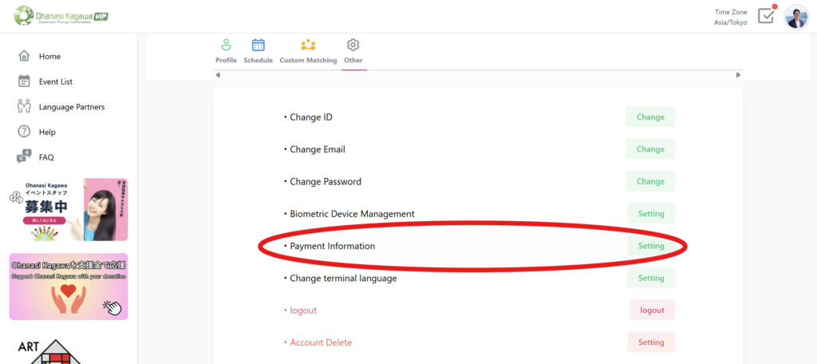The height and width of the screenshot is (364, 817).
Task: Click the Help question mark icon
Action: click(24, 132)
